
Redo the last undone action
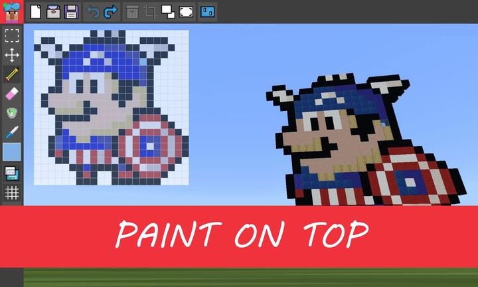111,12
